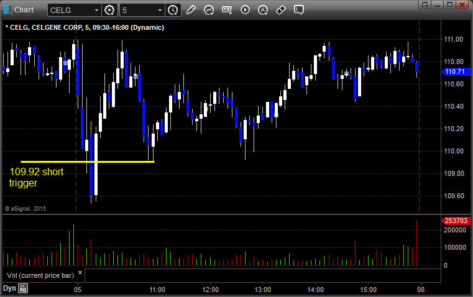Click the 15:00 time axis label
The width and height of the screenshot is (473, 297).
click(x=369, y=290)
